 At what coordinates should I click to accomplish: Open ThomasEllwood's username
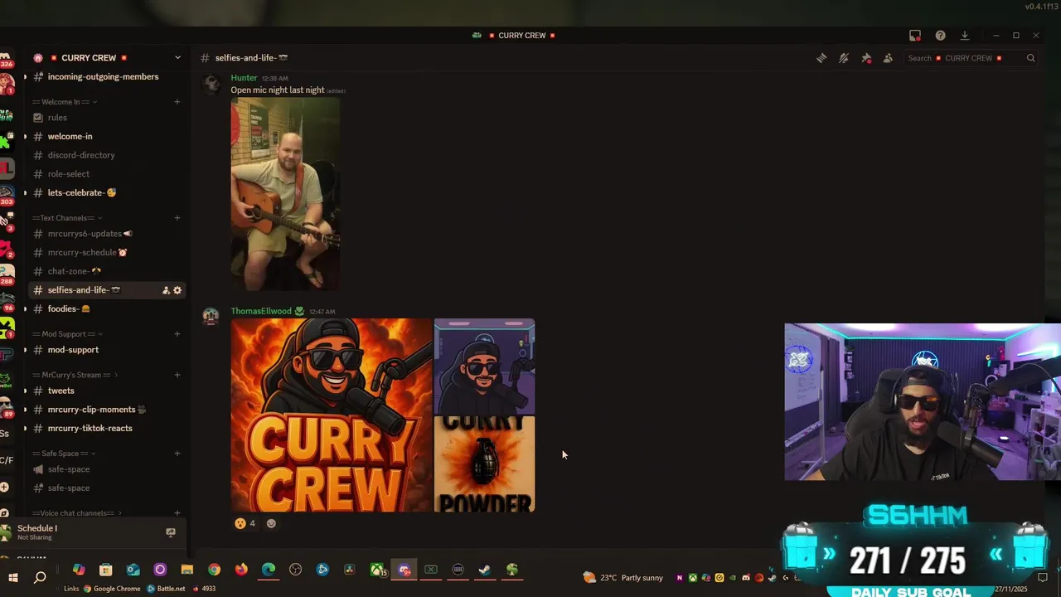(261, 311)
